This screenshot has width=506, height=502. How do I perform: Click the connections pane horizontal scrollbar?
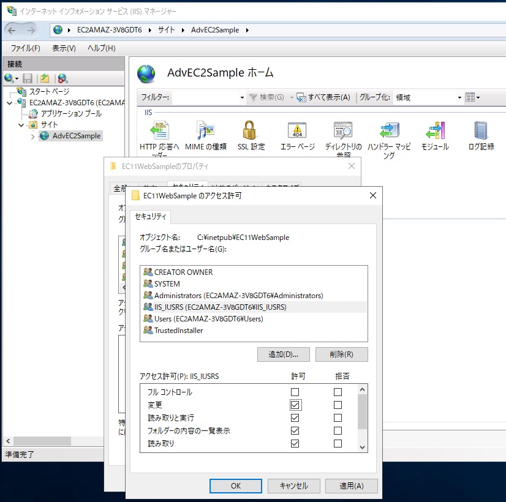[x=42, y=441]
